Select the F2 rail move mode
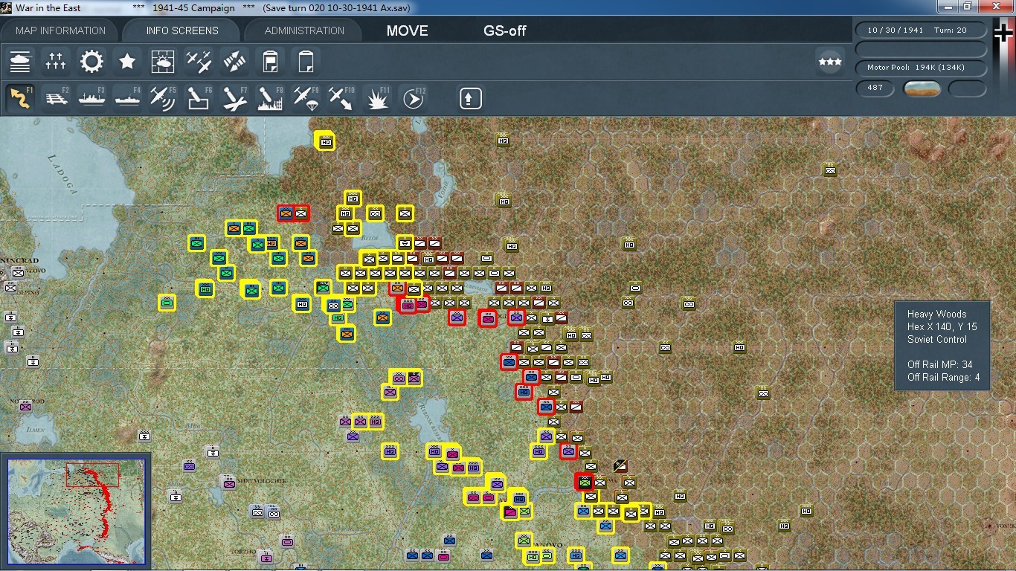Screen dimensions: 1016x571 (x=57, y=98)
